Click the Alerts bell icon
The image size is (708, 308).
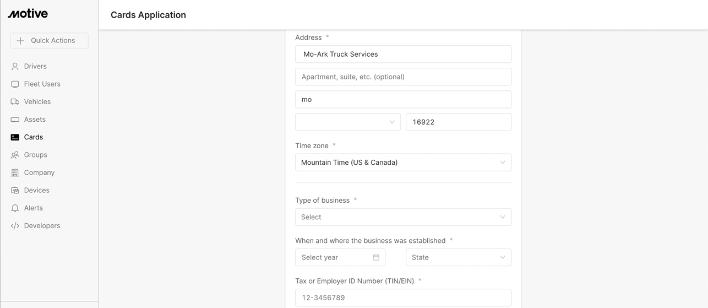click(15, 208)
